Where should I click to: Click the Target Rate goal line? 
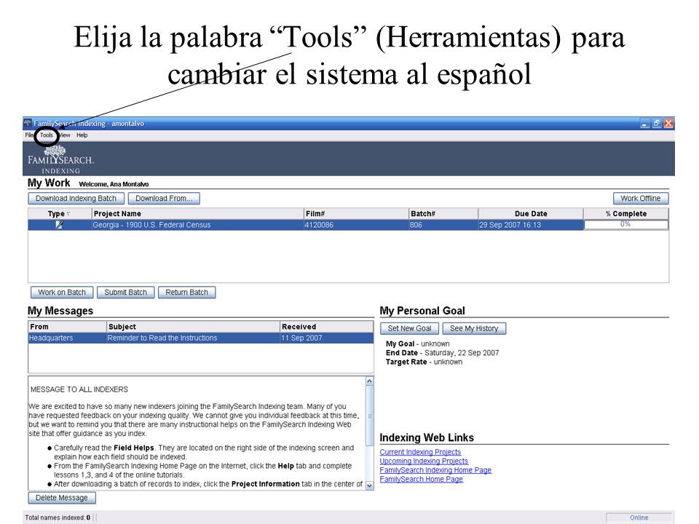pos(424,362)
